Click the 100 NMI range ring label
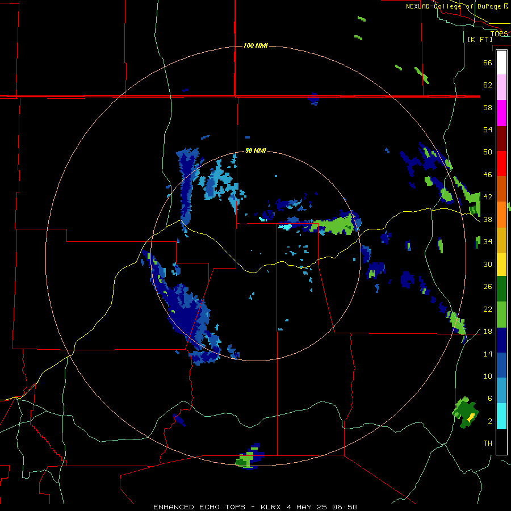The height and width of the screenshot is (511, 511). coord(256,45)
